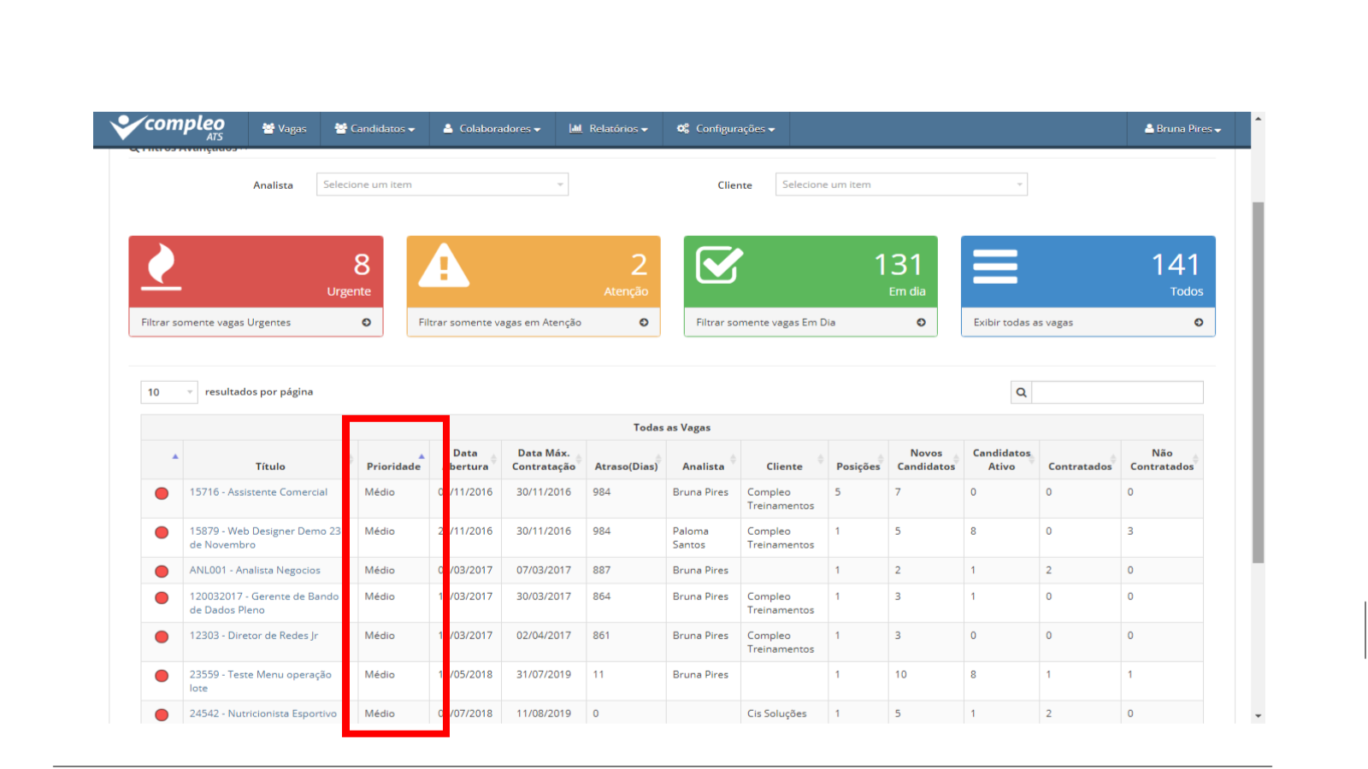The width and height of the screenshot is (1368, 769).
Task: Click red status dot for Nutricionista Esportivo
Action: pos(162,715)
